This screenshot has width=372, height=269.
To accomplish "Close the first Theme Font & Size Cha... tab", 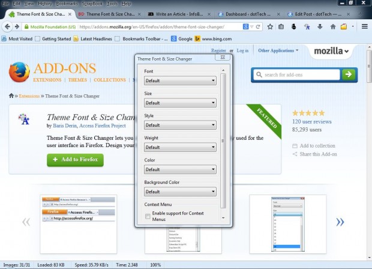I will tap(70, 14).
